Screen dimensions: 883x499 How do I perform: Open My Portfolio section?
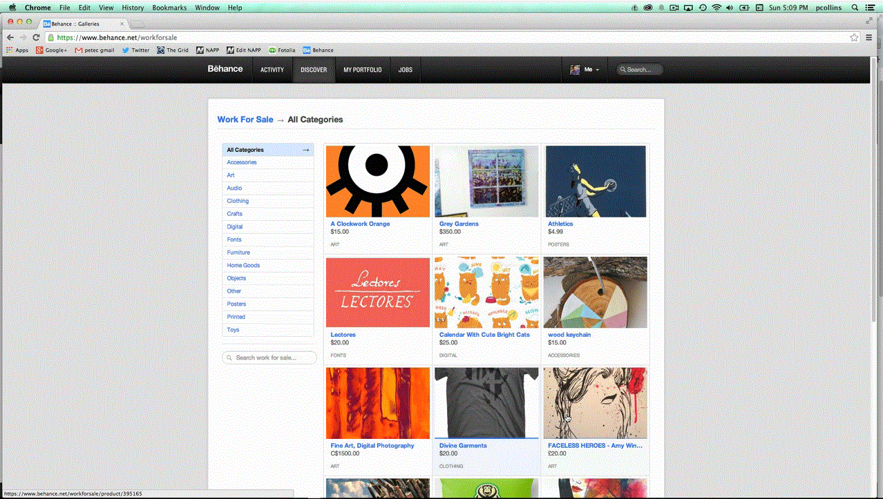[x=363, y=70]
